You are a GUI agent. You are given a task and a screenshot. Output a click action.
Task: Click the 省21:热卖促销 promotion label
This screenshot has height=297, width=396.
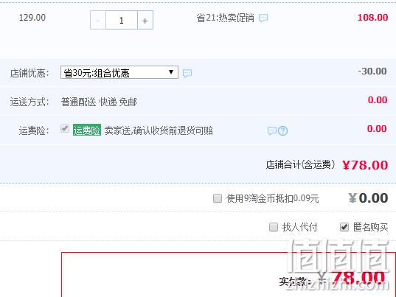coord(225,18)
